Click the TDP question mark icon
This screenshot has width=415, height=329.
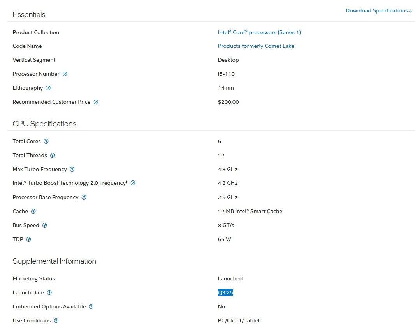28,239
